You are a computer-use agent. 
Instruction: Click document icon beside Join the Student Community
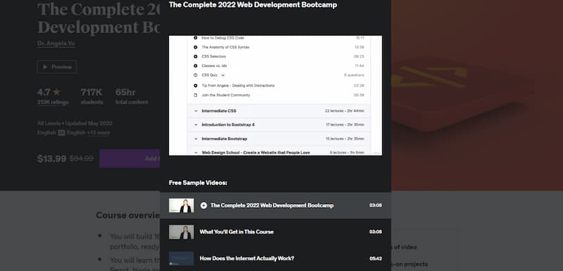click(196, 95)
